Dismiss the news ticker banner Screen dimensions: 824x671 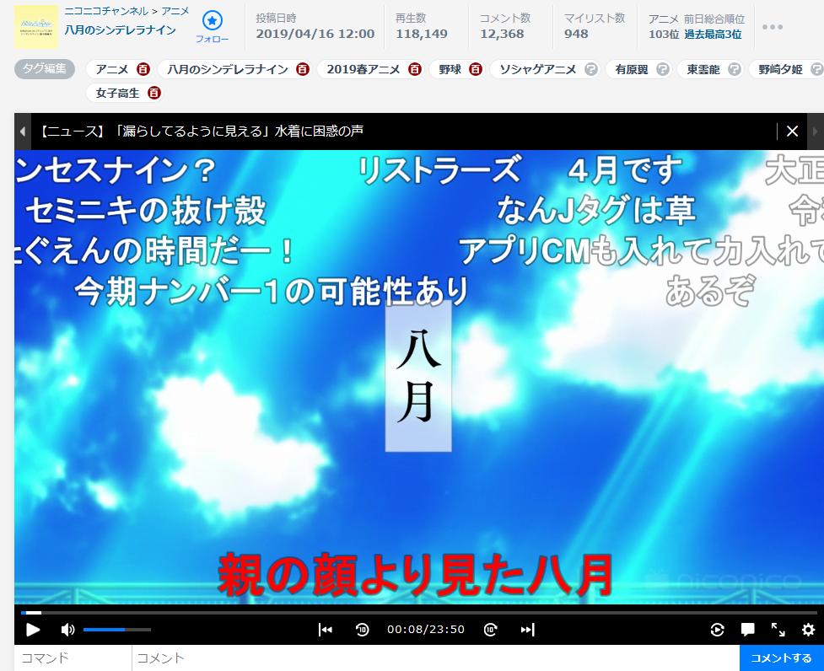point(792,132)
